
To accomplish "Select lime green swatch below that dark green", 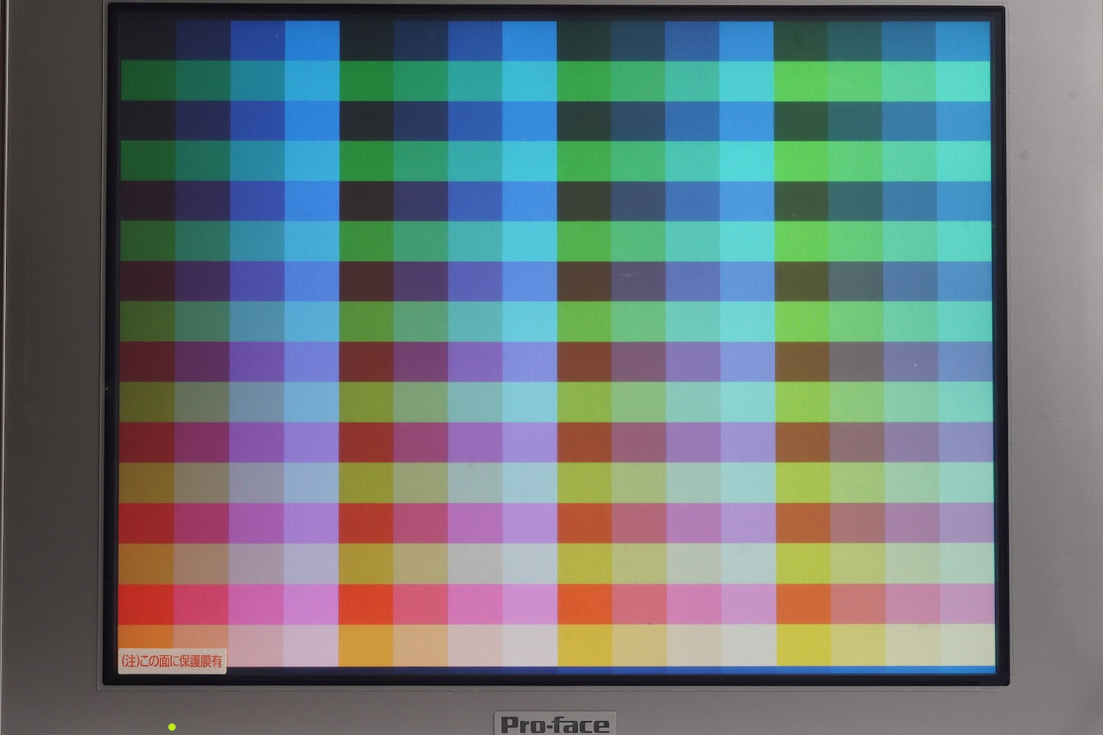I will [x=800, y=80].
